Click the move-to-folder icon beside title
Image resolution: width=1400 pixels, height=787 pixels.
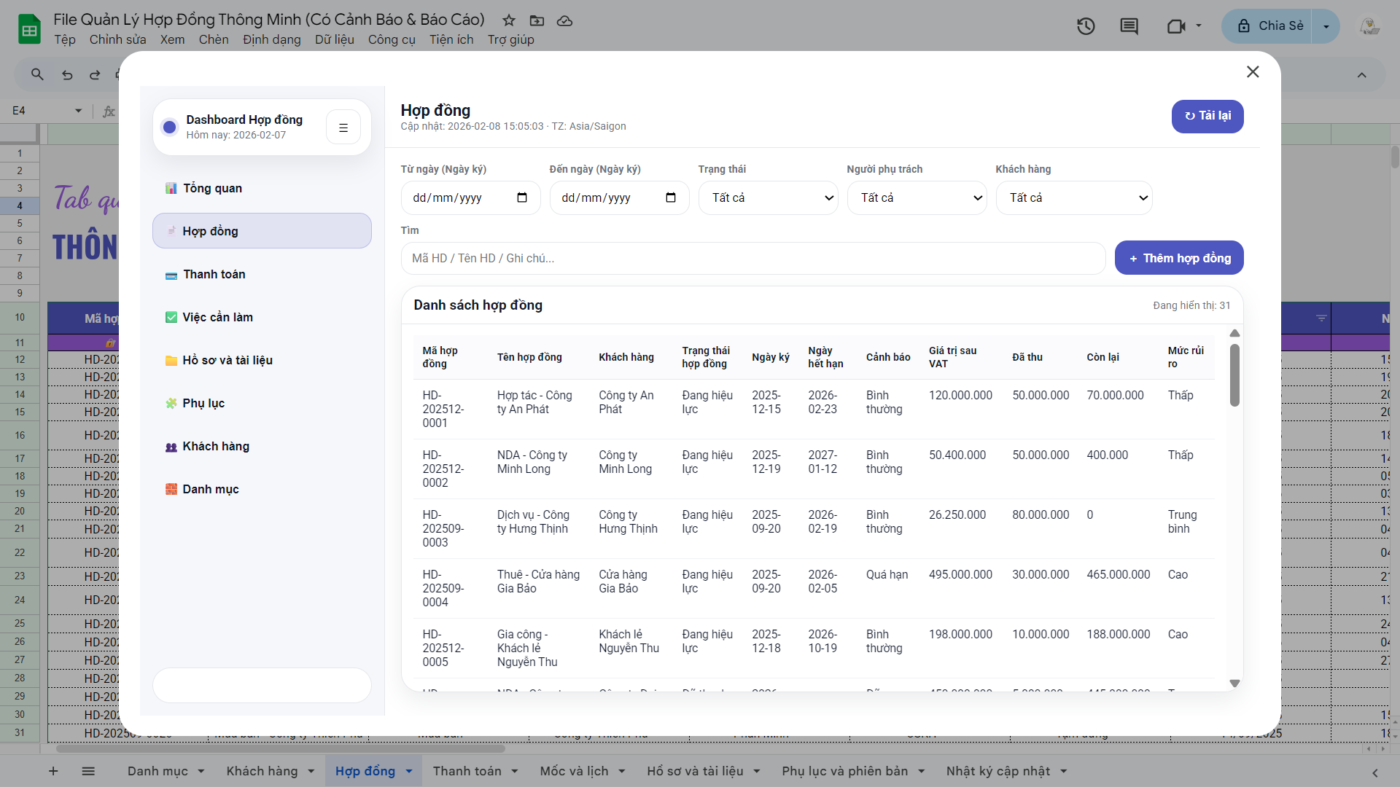click(537, 20)
